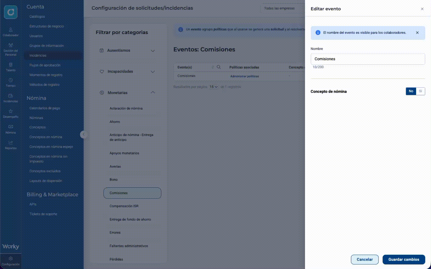
Task: Open Estructuras de negocio menu item
Action: click(x=47, y=26)
